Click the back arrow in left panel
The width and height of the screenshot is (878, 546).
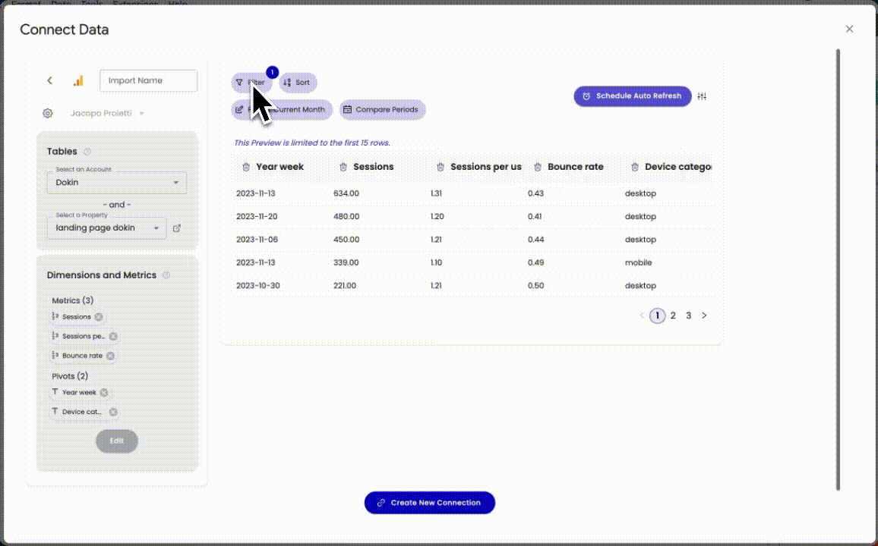click(x=50, y=80)
